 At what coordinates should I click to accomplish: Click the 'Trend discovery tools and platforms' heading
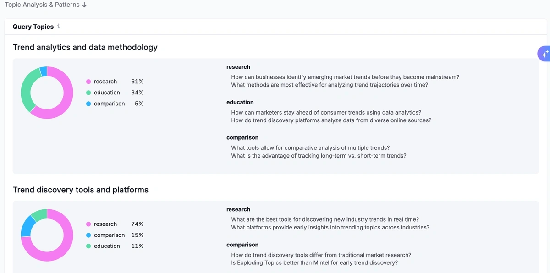tap(81, 190)
